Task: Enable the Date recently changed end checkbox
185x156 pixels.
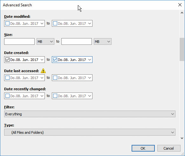Action: [x=55, y=96]
